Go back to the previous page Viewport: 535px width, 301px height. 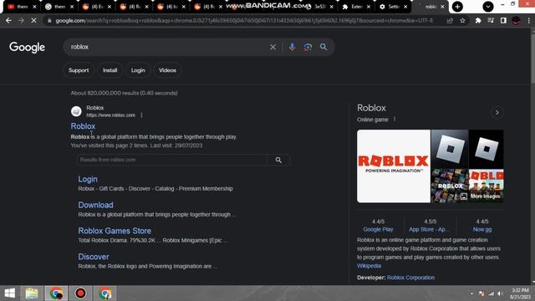[8, 21]
